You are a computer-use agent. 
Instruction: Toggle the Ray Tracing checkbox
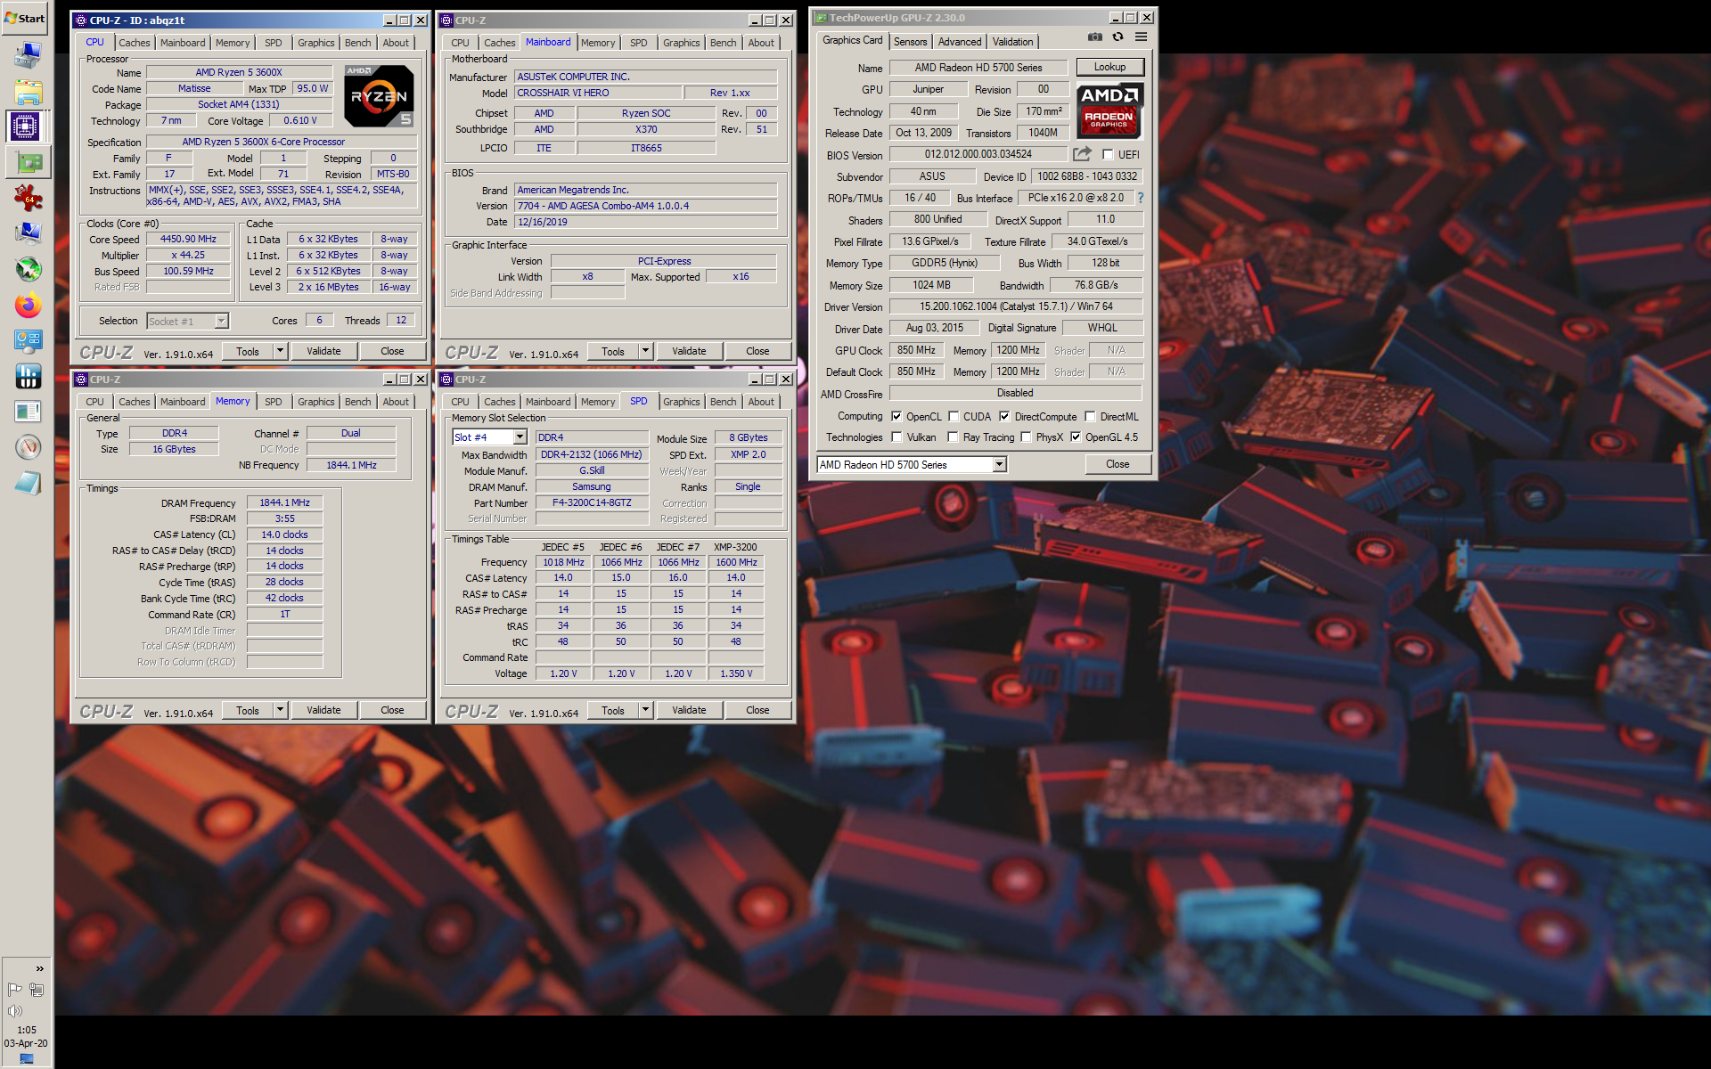954,437
